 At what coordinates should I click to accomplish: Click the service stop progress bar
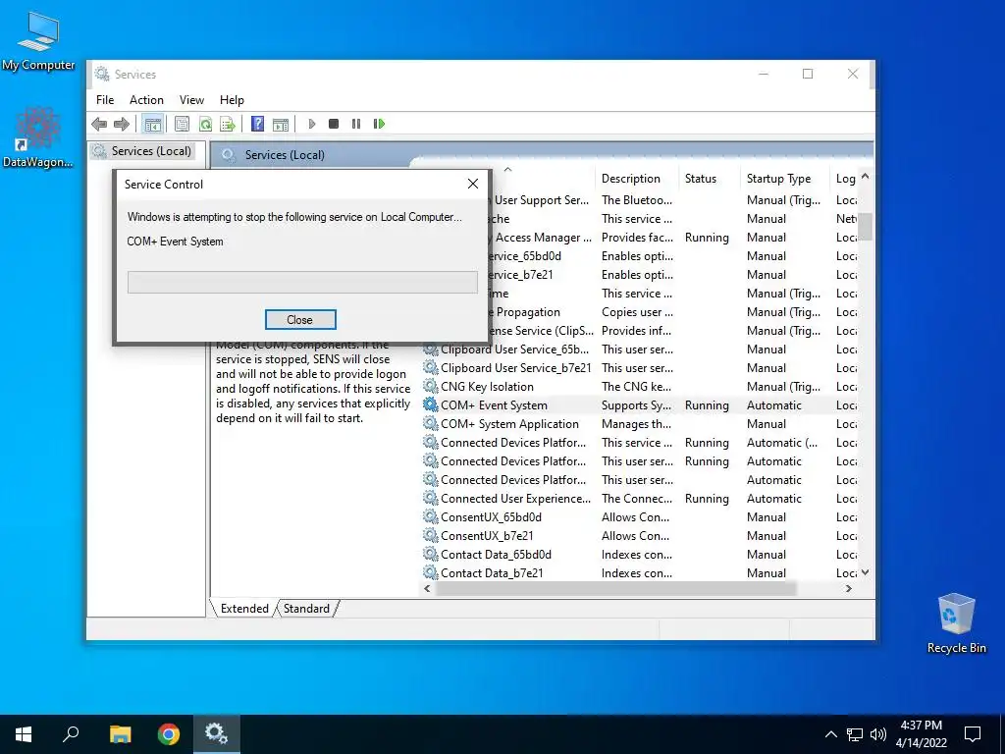pos(302,282)
